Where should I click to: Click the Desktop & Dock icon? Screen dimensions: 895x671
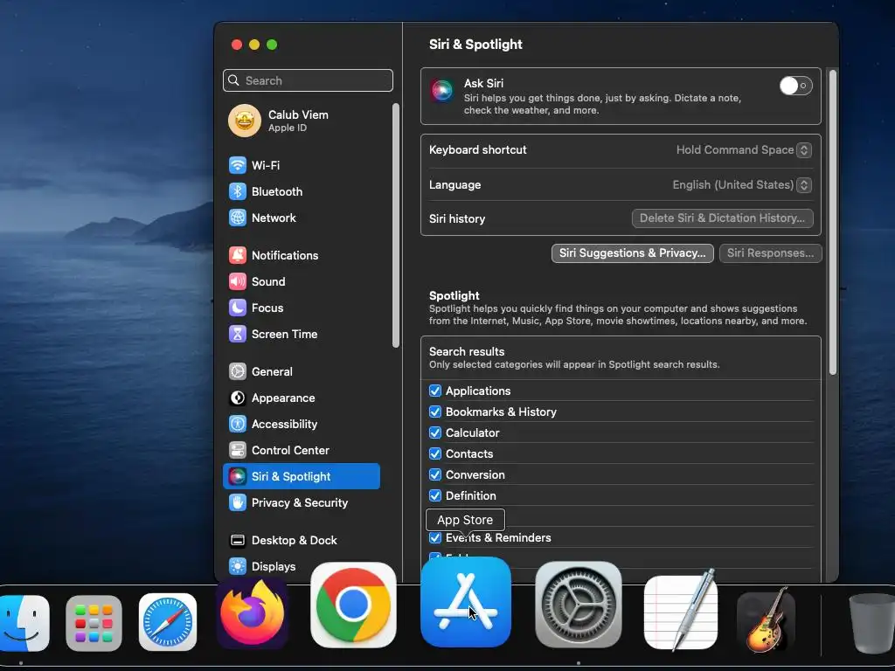(x=238, y=541)
